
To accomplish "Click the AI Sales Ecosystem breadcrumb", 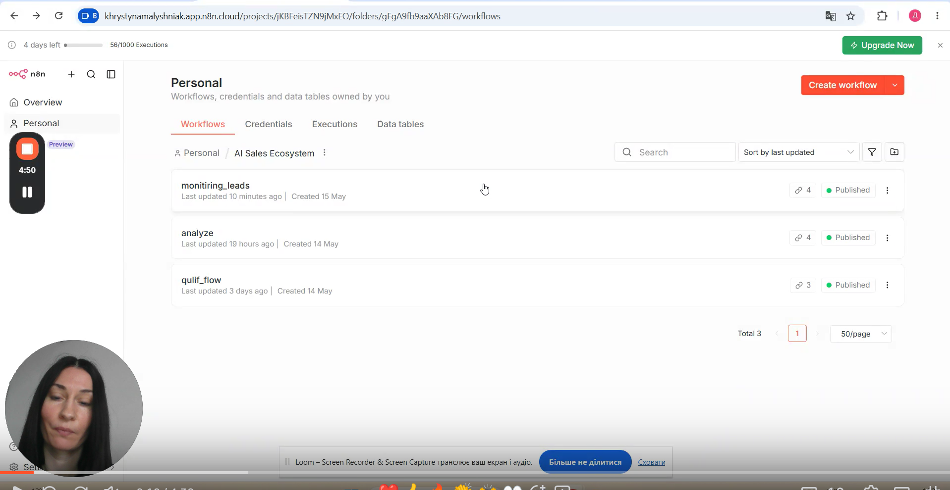I will click(274, 153).
